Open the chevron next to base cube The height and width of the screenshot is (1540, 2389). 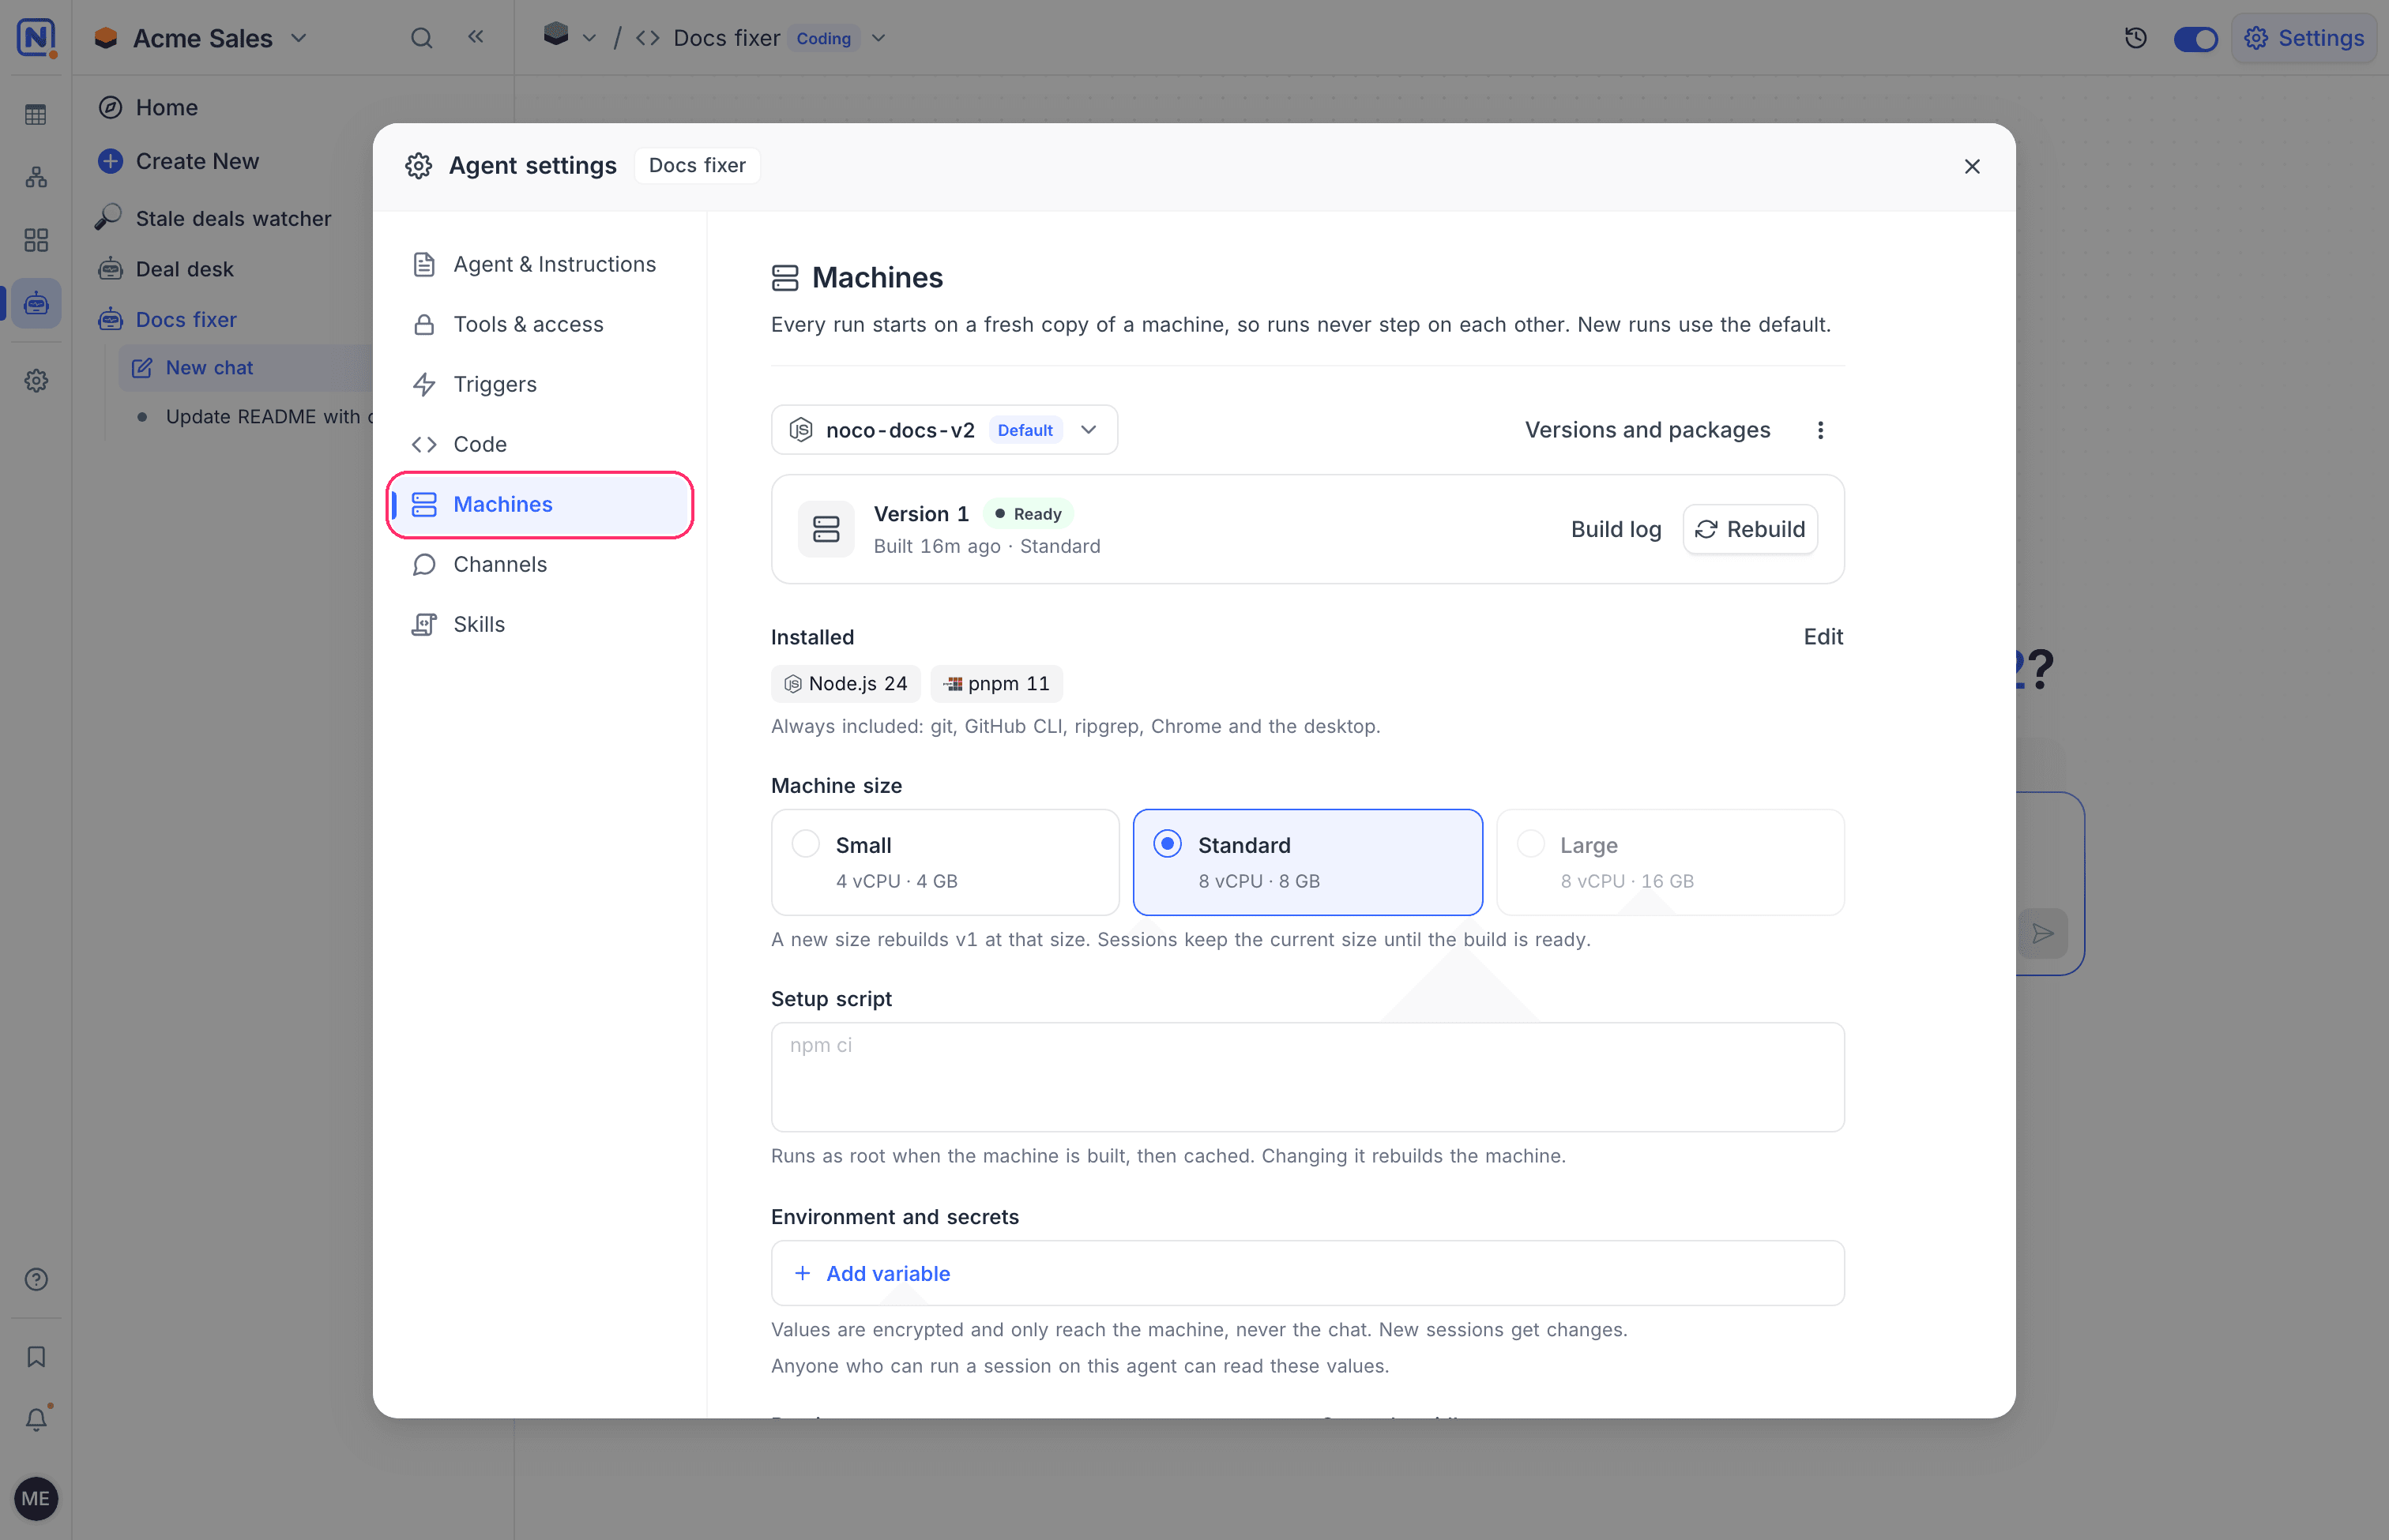[589, 38]
